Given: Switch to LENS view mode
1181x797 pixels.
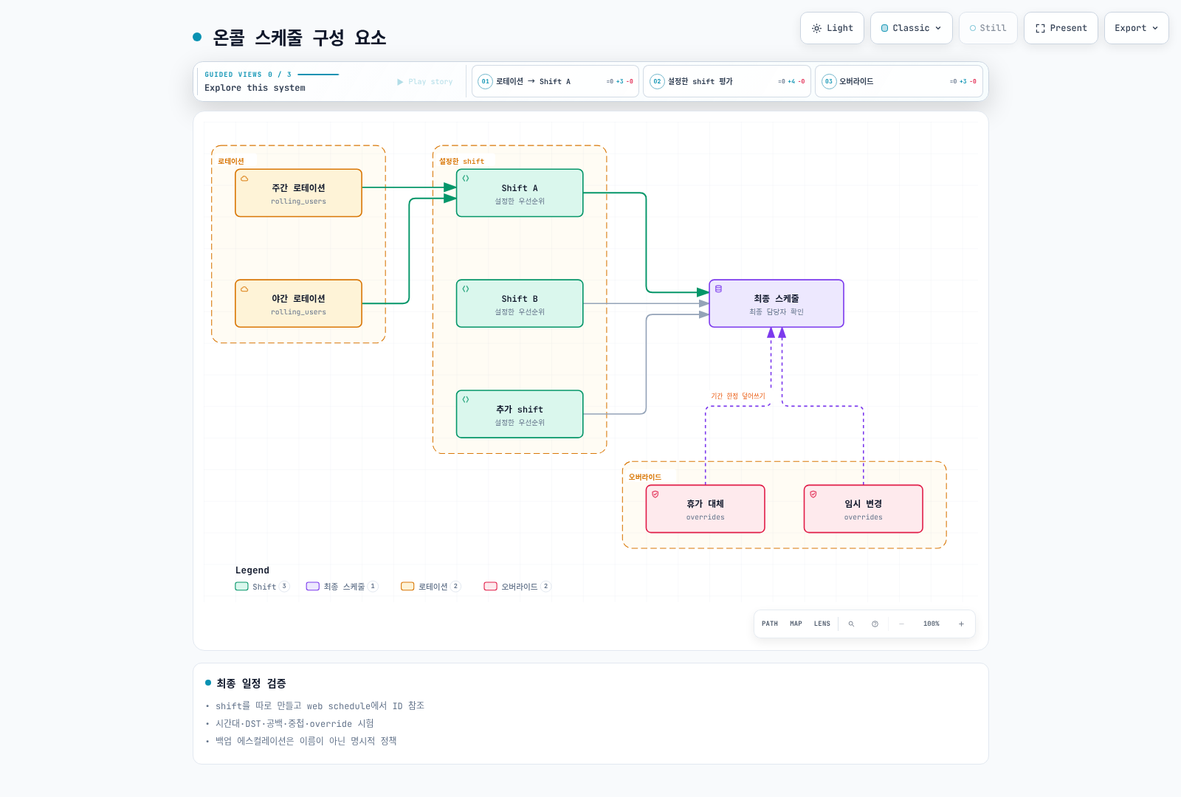Looking at the screenshot, I should click(x=822, y=624).
